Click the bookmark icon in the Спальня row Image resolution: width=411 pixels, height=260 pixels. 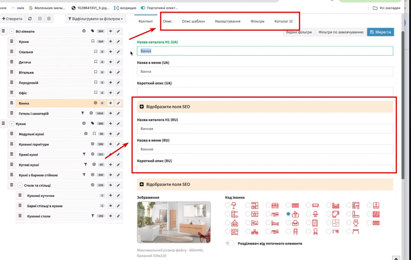click(96, 52)
